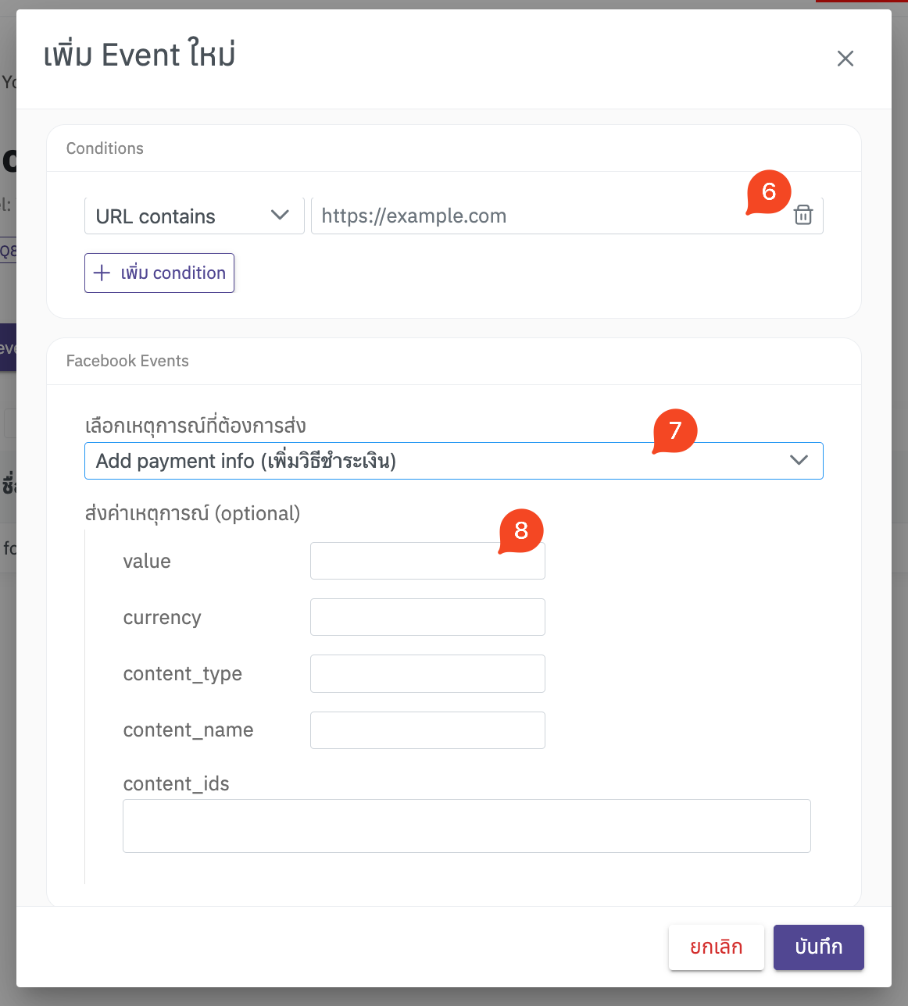Click the plus icon to add a condition

click(x=102, y=273)
